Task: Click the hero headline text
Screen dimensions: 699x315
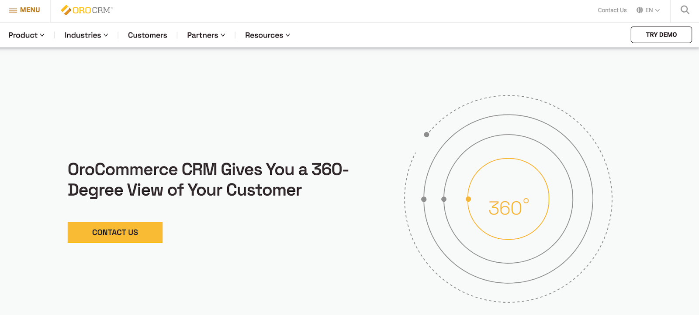Action: [x=208, y=180]
